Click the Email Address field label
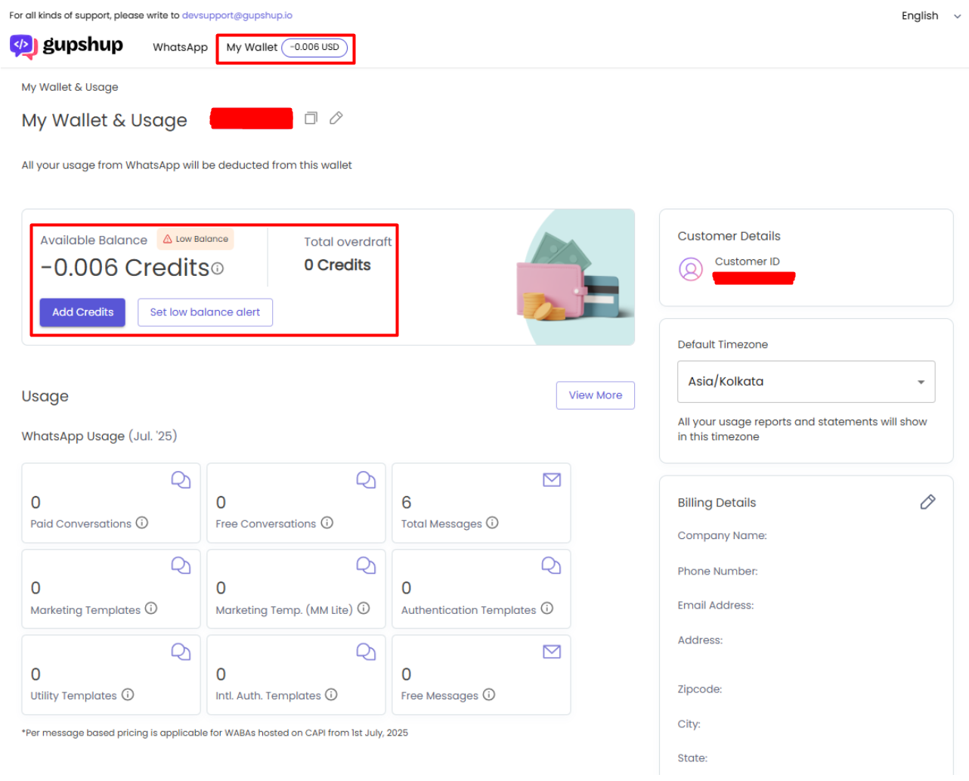 tap(716, 605)
